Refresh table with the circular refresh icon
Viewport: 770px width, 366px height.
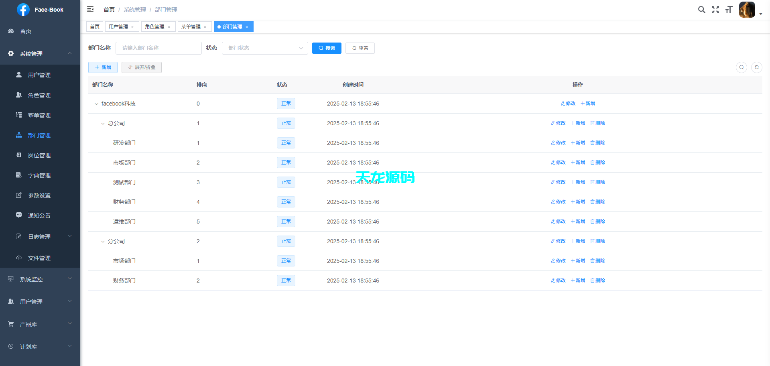point(756,67)
